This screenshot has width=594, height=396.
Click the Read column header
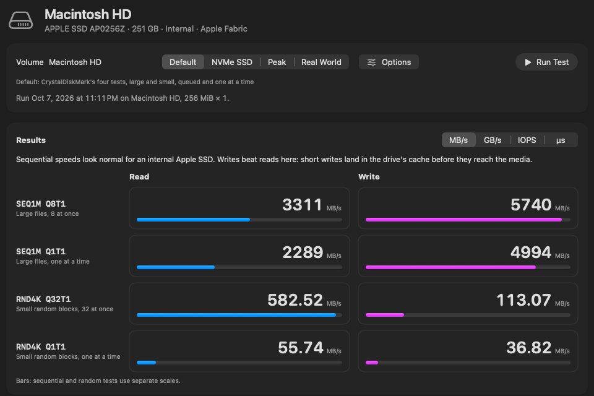(x=139, y=176)
